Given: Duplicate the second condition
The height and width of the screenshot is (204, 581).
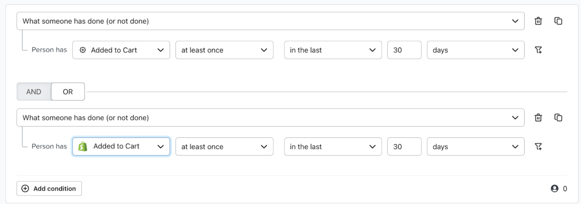Looking at the screenshot, I should pyautogui.click(x=558, y=118).
